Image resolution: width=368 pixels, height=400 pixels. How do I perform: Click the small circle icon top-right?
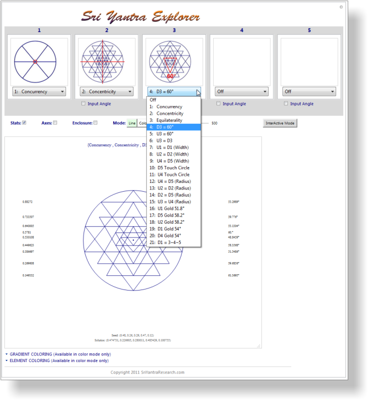click(341, 7)
